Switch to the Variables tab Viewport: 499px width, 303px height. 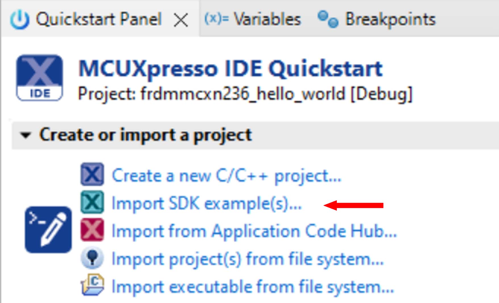(267, 20)
